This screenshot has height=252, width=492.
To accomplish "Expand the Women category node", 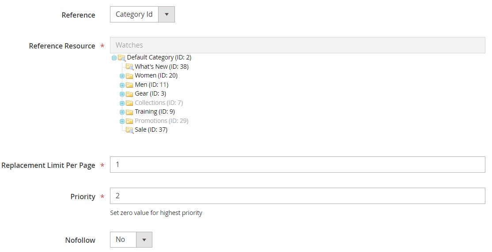I will (x=122, y=76).
